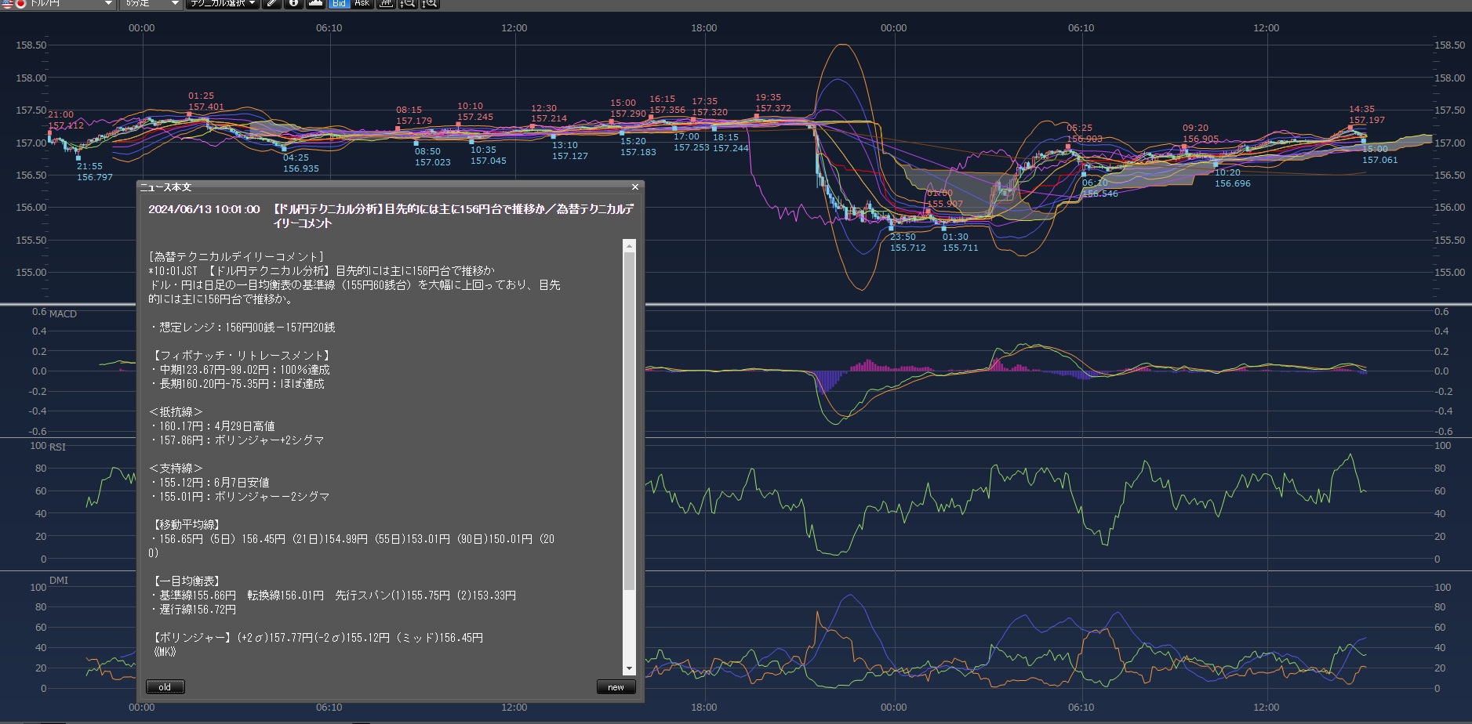Screen dimensions: 1472x724
Task: Click the news panel vertical scrollbar thumb
Action: [629, 420]
